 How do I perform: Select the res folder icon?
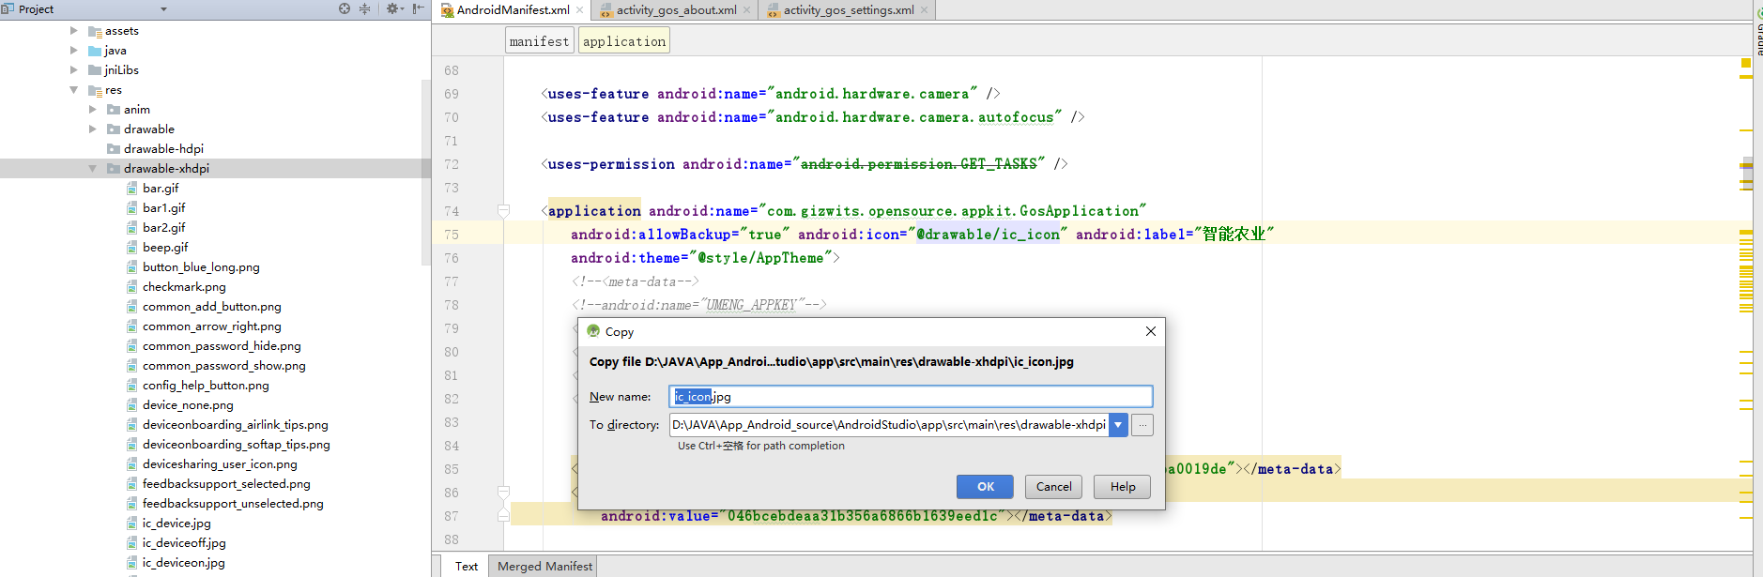95,90
